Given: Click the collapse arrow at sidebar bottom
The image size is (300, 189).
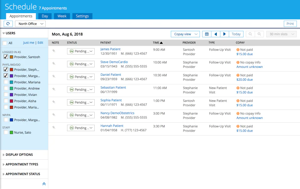Looking at the screenshot, I should pos(44,184).
